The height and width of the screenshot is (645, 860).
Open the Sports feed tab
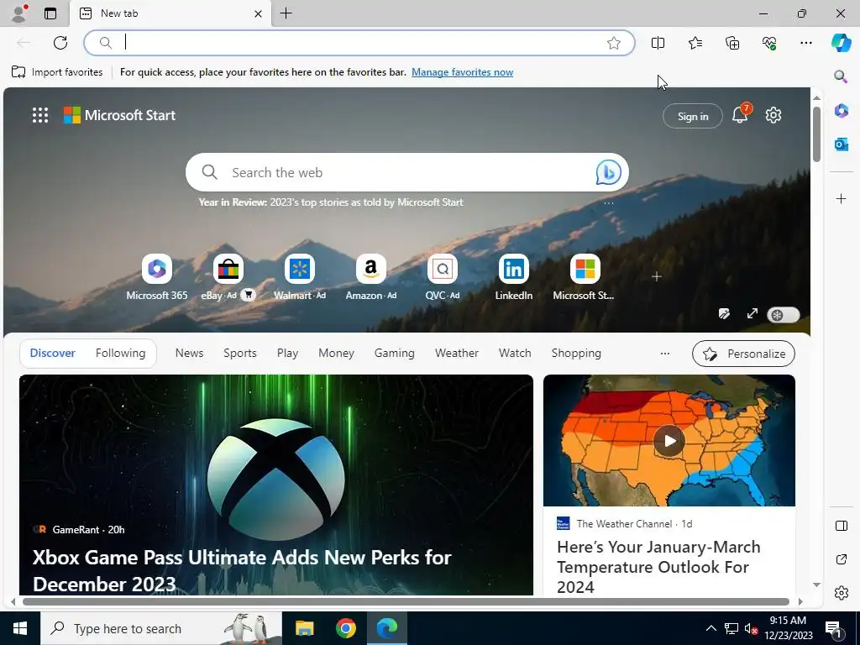pos(239,354)
